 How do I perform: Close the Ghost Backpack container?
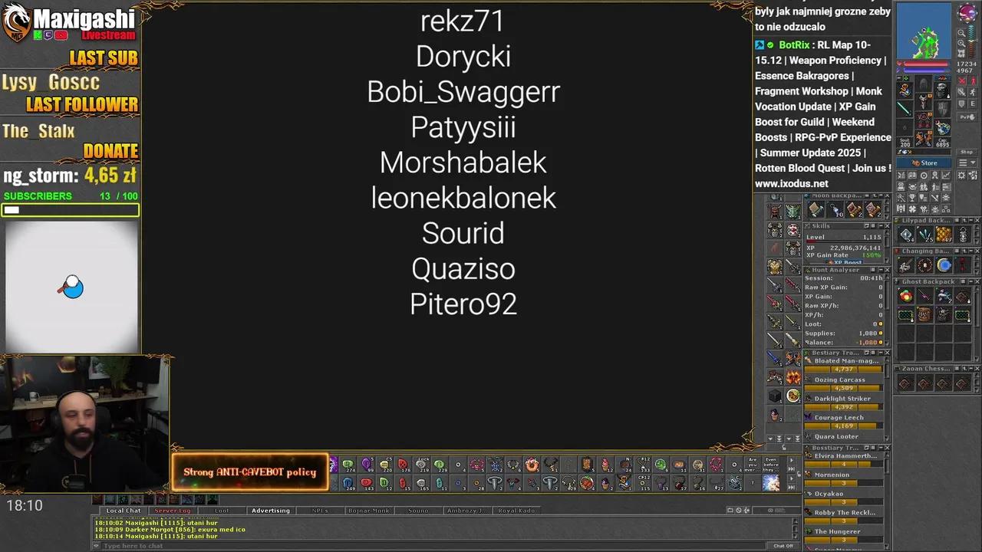point(976,281)
